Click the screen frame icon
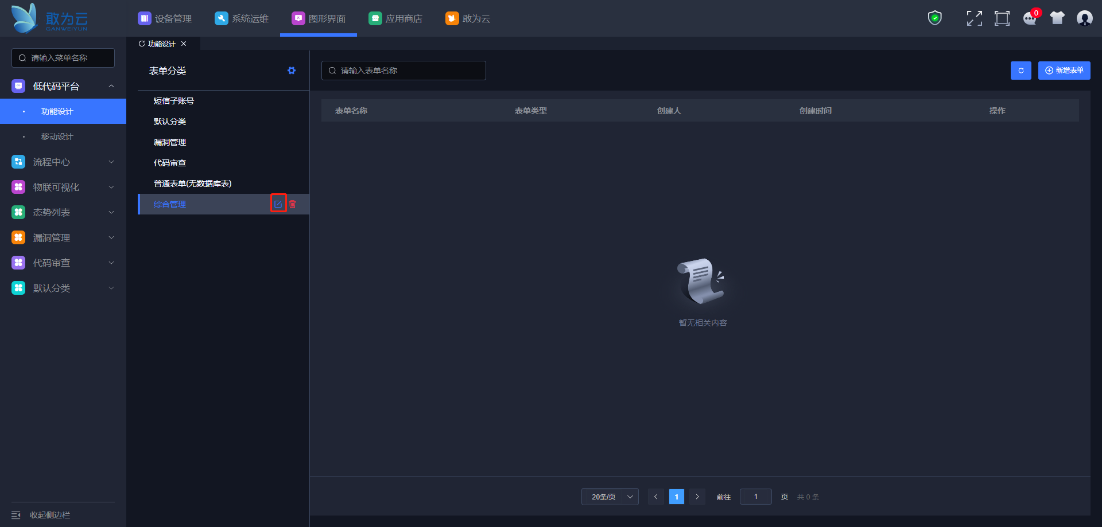Screen dimensions: 1102x527 point(1002,18)
